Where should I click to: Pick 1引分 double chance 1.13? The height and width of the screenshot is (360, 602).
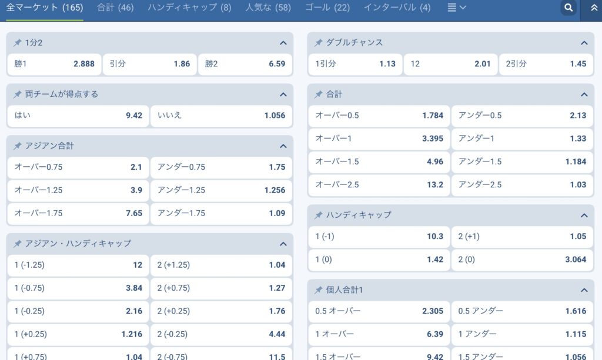pyautogui.click(x=355, y=64)
